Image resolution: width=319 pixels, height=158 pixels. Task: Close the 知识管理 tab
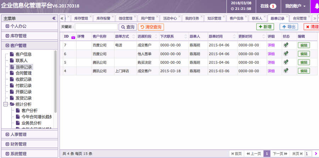point(224,16)
